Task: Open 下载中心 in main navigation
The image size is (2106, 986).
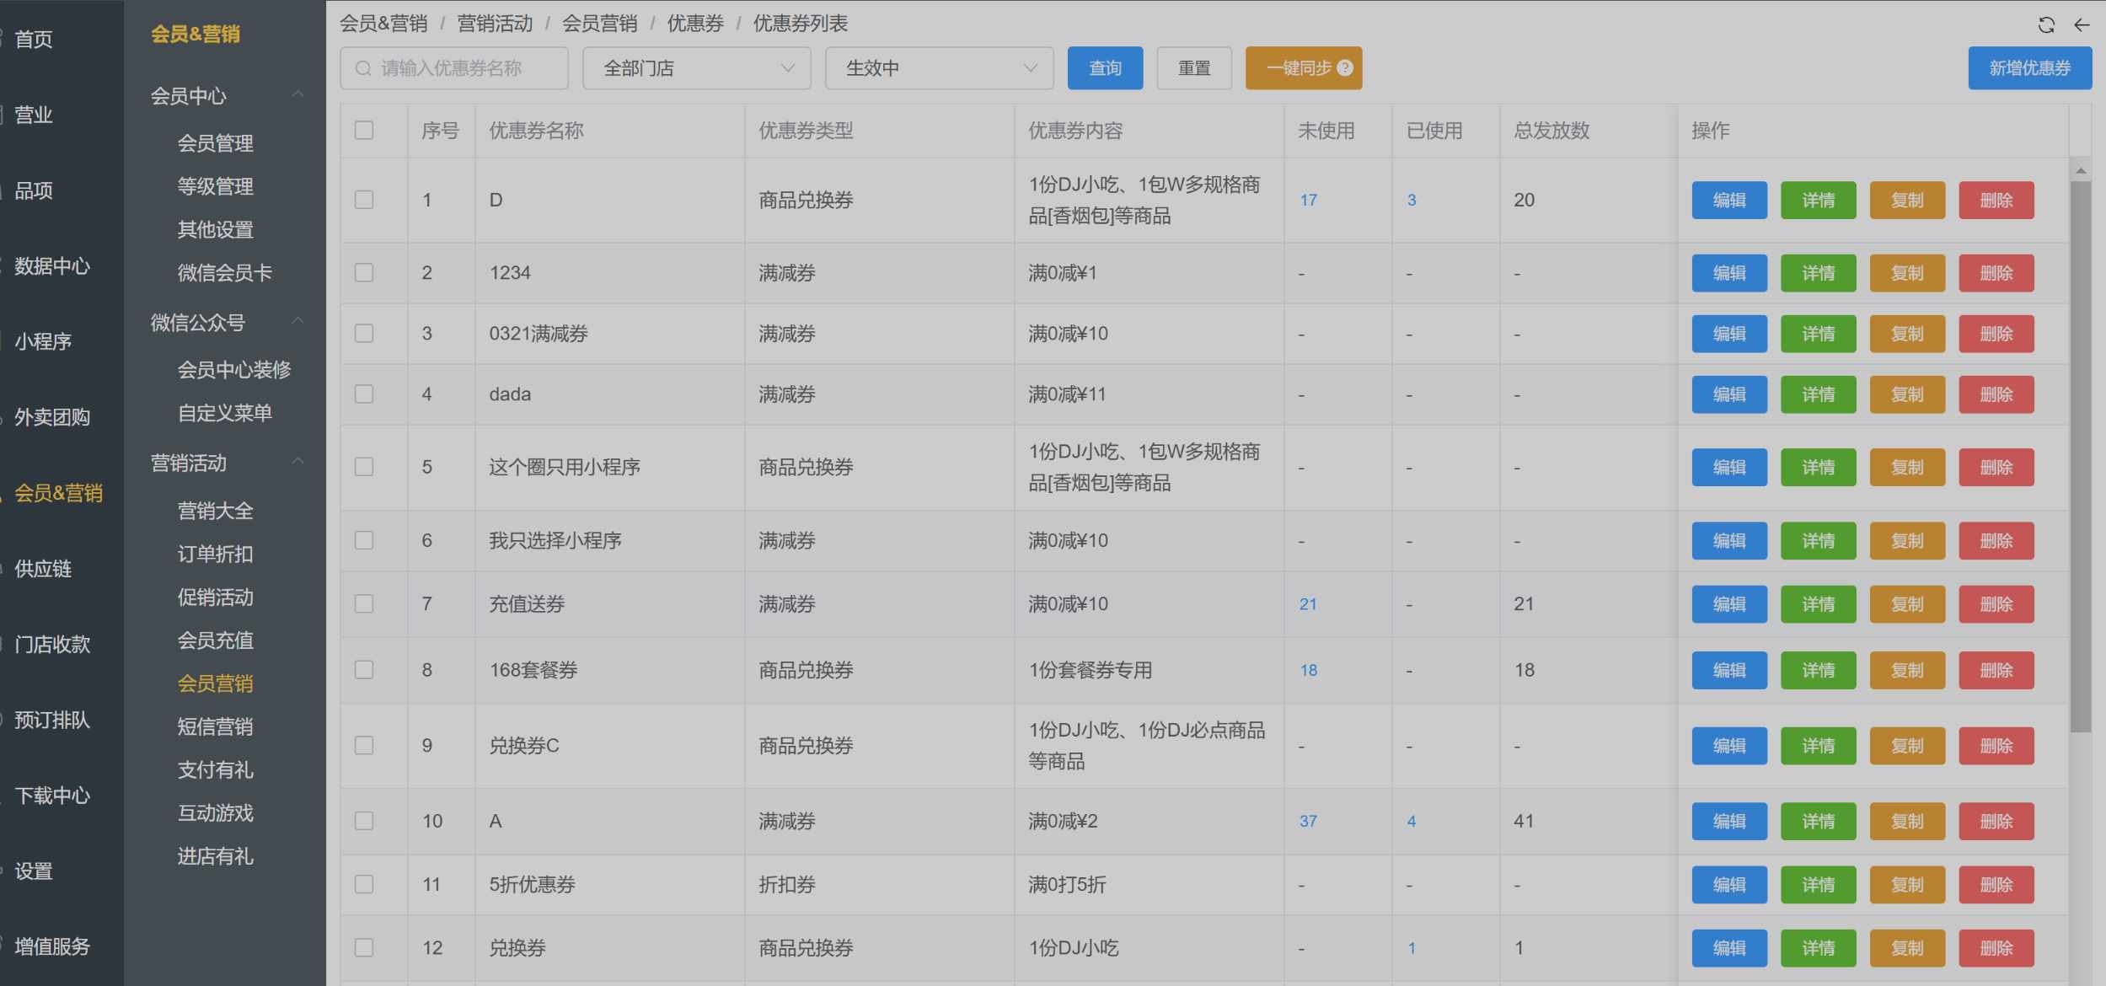Action: click(52, 796)
